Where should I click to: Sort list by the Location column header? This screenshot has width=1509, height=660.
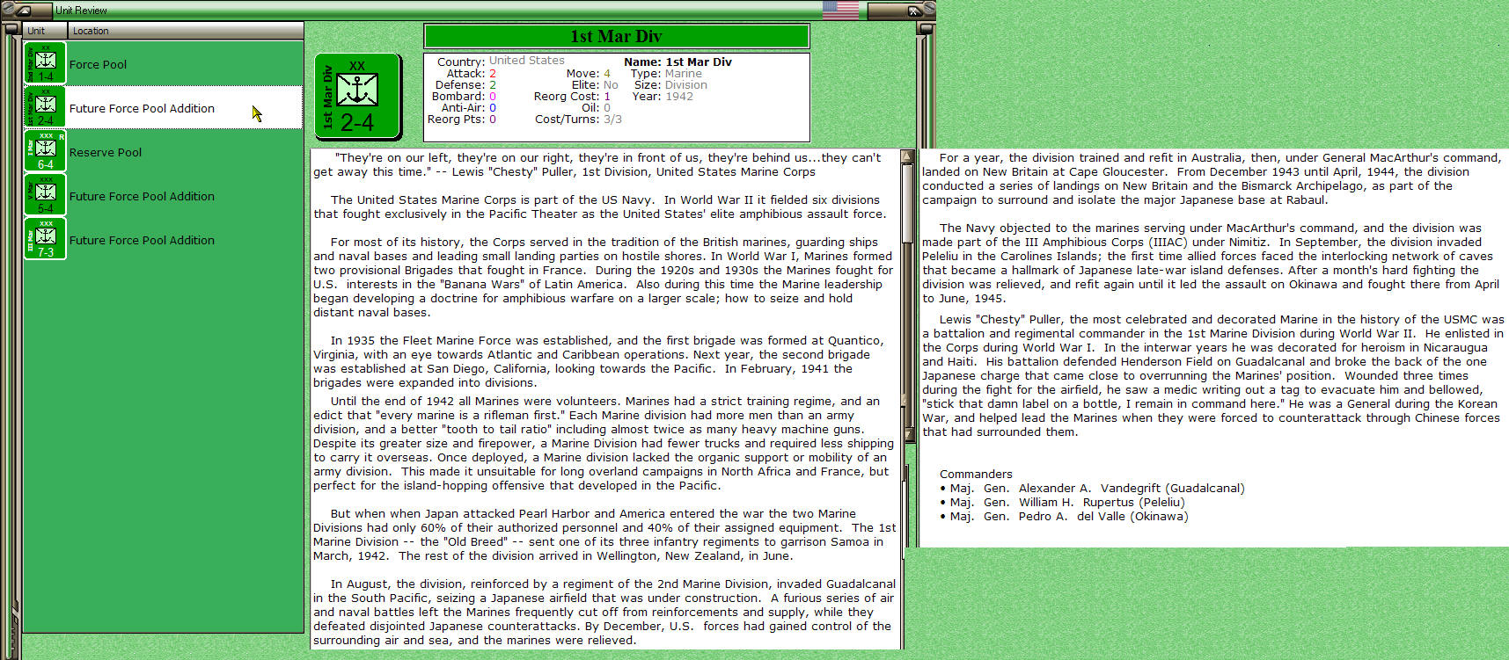[186, 31]
